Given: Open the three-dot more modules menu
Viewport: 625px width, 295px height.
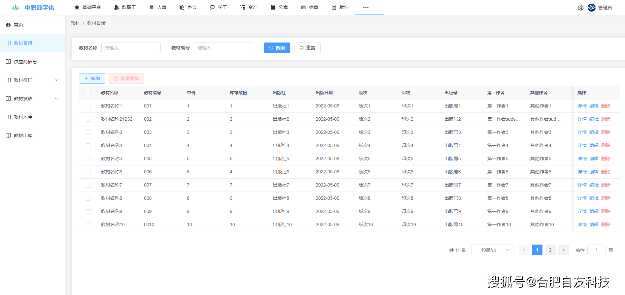Looking at the screenshot, I should [366, 7].
